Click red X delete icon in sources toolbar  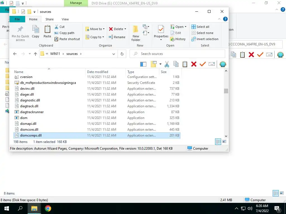(x=194, y=64)
